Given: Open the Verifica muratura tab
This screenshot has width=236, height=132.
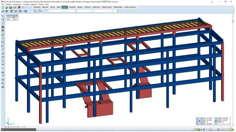Looking at the screenshot, I should pos(130,7).
